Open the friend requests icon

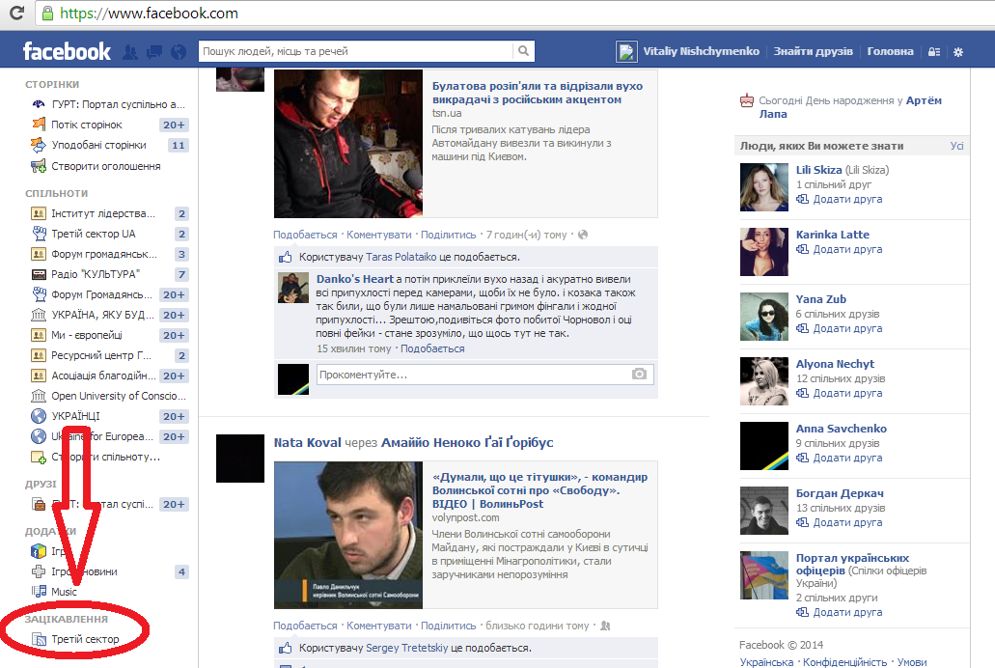130,52
